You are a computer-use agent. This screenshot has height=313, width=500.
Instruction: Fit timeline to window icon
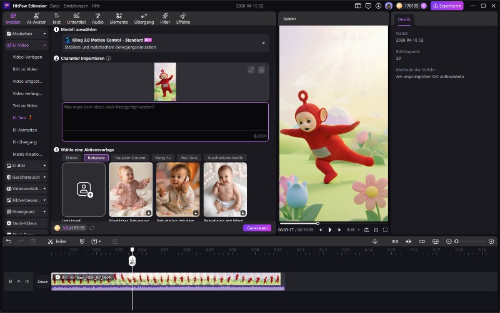coord(435,241)
